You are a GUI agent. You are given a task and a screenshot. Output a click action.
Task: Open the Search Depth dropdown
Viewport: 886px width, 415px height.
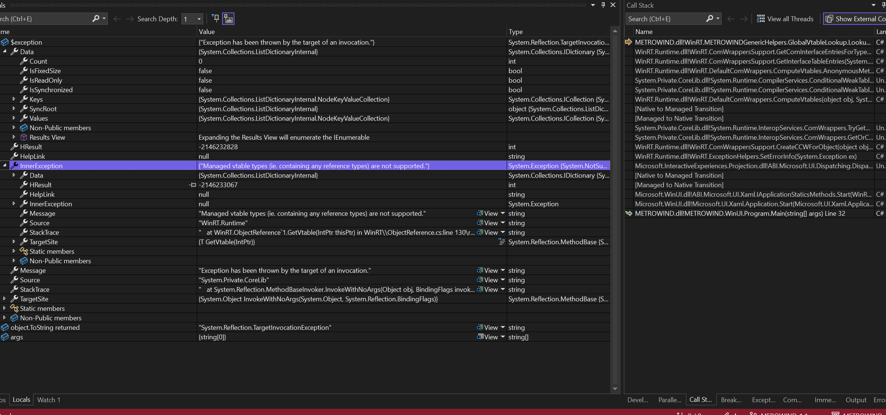[199, 19]
